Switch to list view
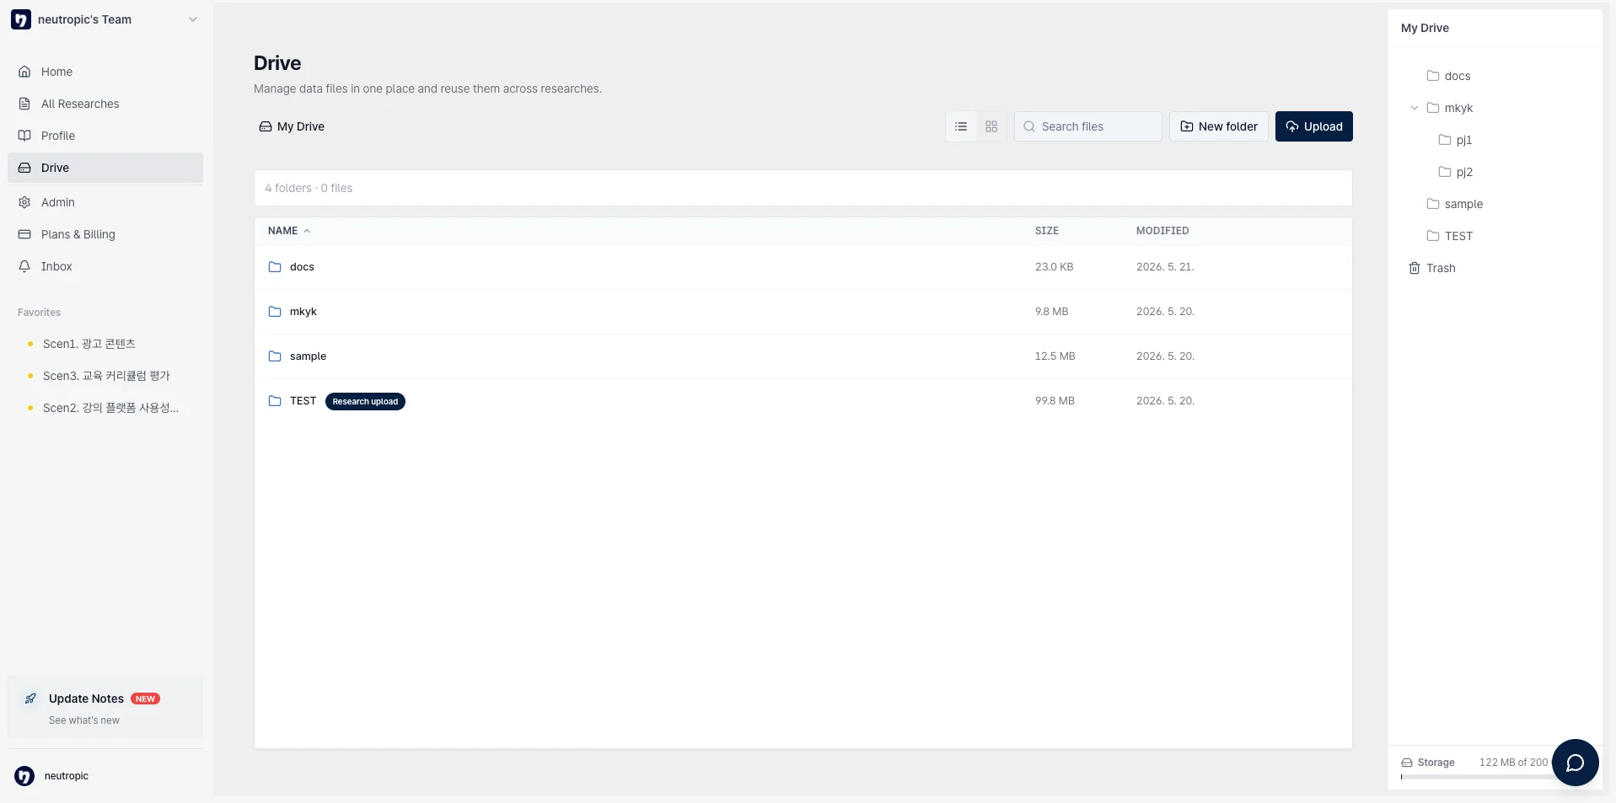Image resolution: width=1616 pixels, height=803 pixels. (961, 126)
